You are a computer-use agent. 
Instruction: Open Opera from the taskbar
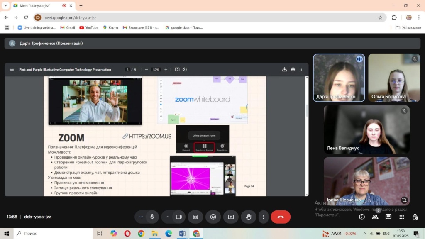click(x=127, y=233)
